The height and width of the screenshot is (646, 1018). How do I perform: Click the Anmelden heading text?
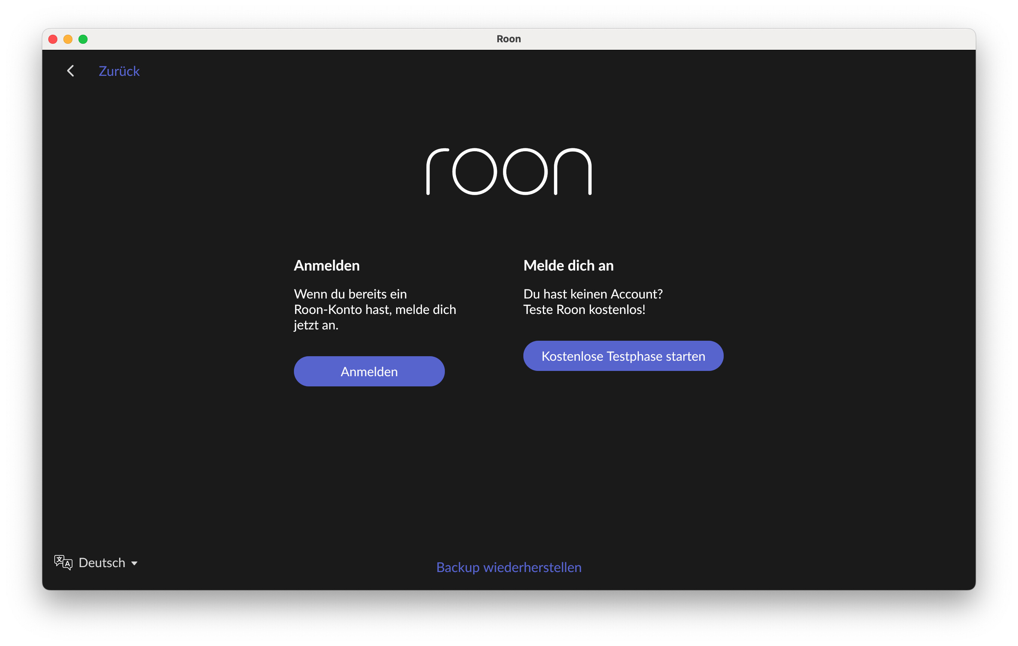pos(326,266)
